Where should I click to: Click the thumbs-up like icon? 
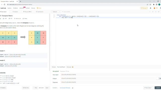[x=4, y=18]
